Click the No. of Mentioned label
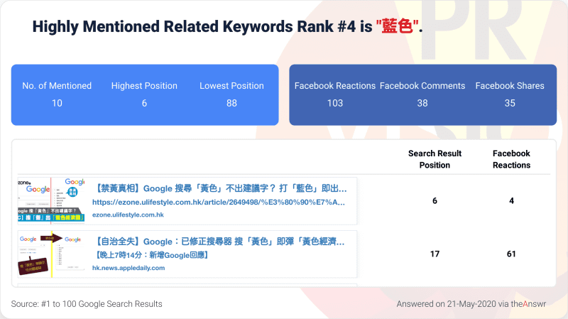 pos(57,86)
